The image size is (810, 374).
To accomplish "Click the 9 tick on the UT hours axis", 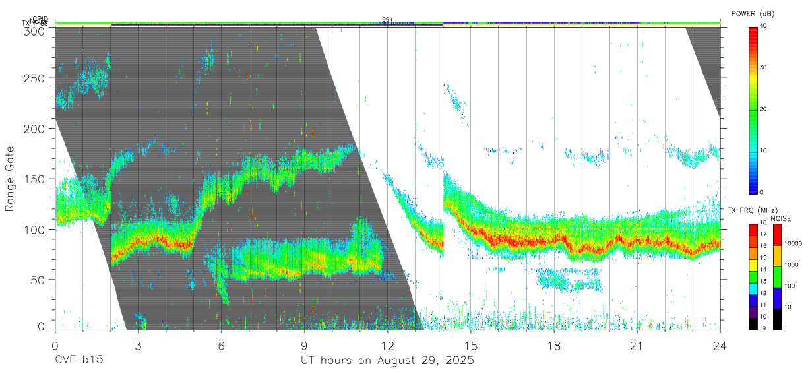I will coord(304,345).
